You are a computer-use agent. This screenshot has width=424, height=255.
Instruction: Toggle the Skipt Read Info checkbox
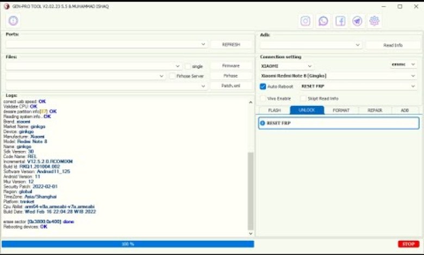[x=303, y=99]
